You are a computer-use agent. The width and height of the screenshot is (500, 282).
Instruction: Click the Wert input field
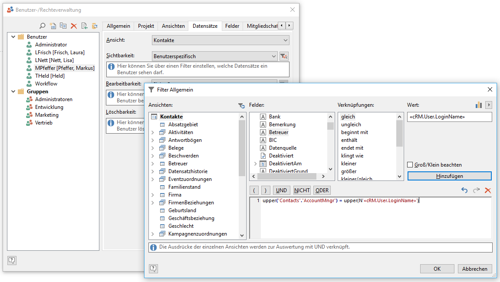point(449,117)
